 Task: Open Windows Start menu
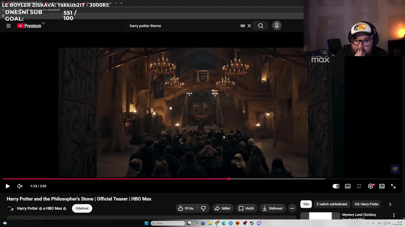(146, 223)
